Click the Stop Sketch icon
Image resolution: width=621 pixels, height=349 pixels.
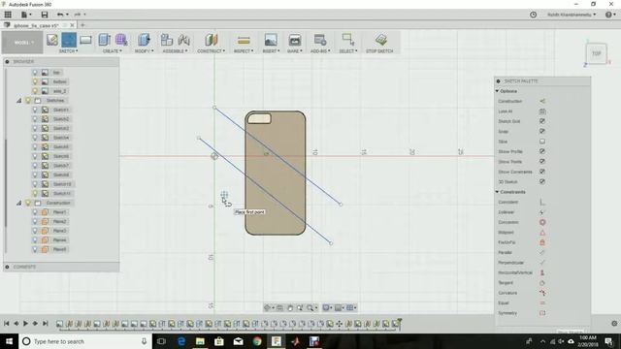[x=381, y=40]
